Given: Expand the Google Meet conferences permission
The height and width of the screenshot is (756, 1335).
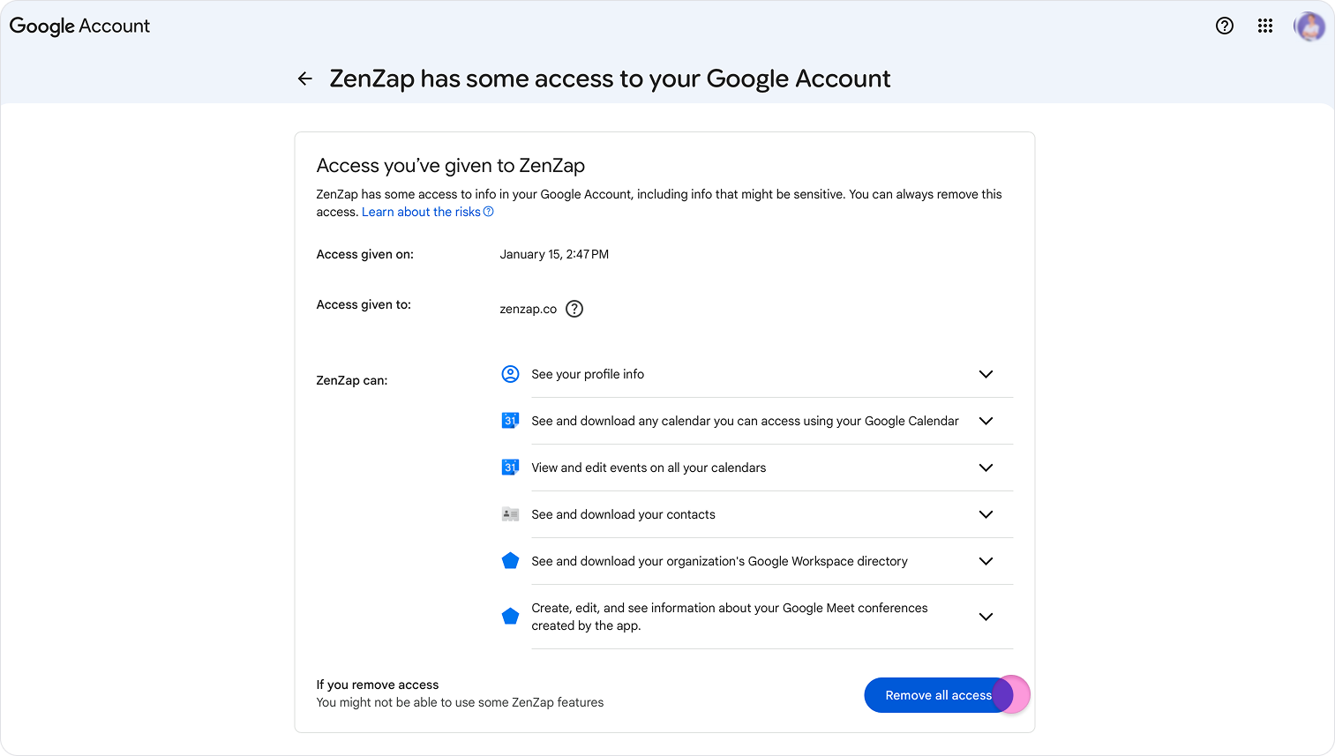Looking at the screenshot, I should [986, 617].
